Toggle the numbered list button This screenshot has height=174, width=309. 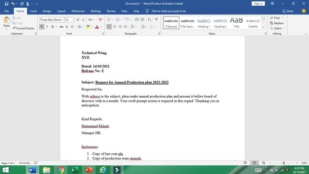[x=118, y=19]
